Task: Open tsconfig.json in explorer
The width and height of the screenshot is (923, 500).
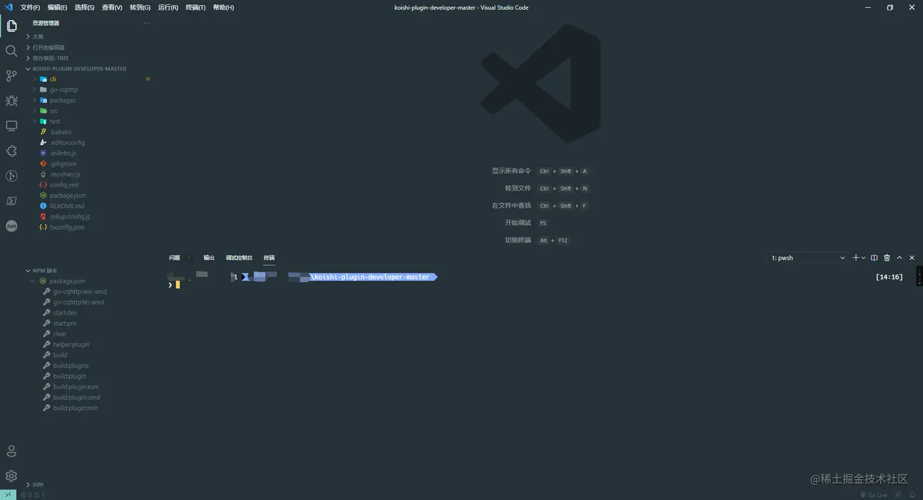Action: pyautogui.click(x=67, y=227)
